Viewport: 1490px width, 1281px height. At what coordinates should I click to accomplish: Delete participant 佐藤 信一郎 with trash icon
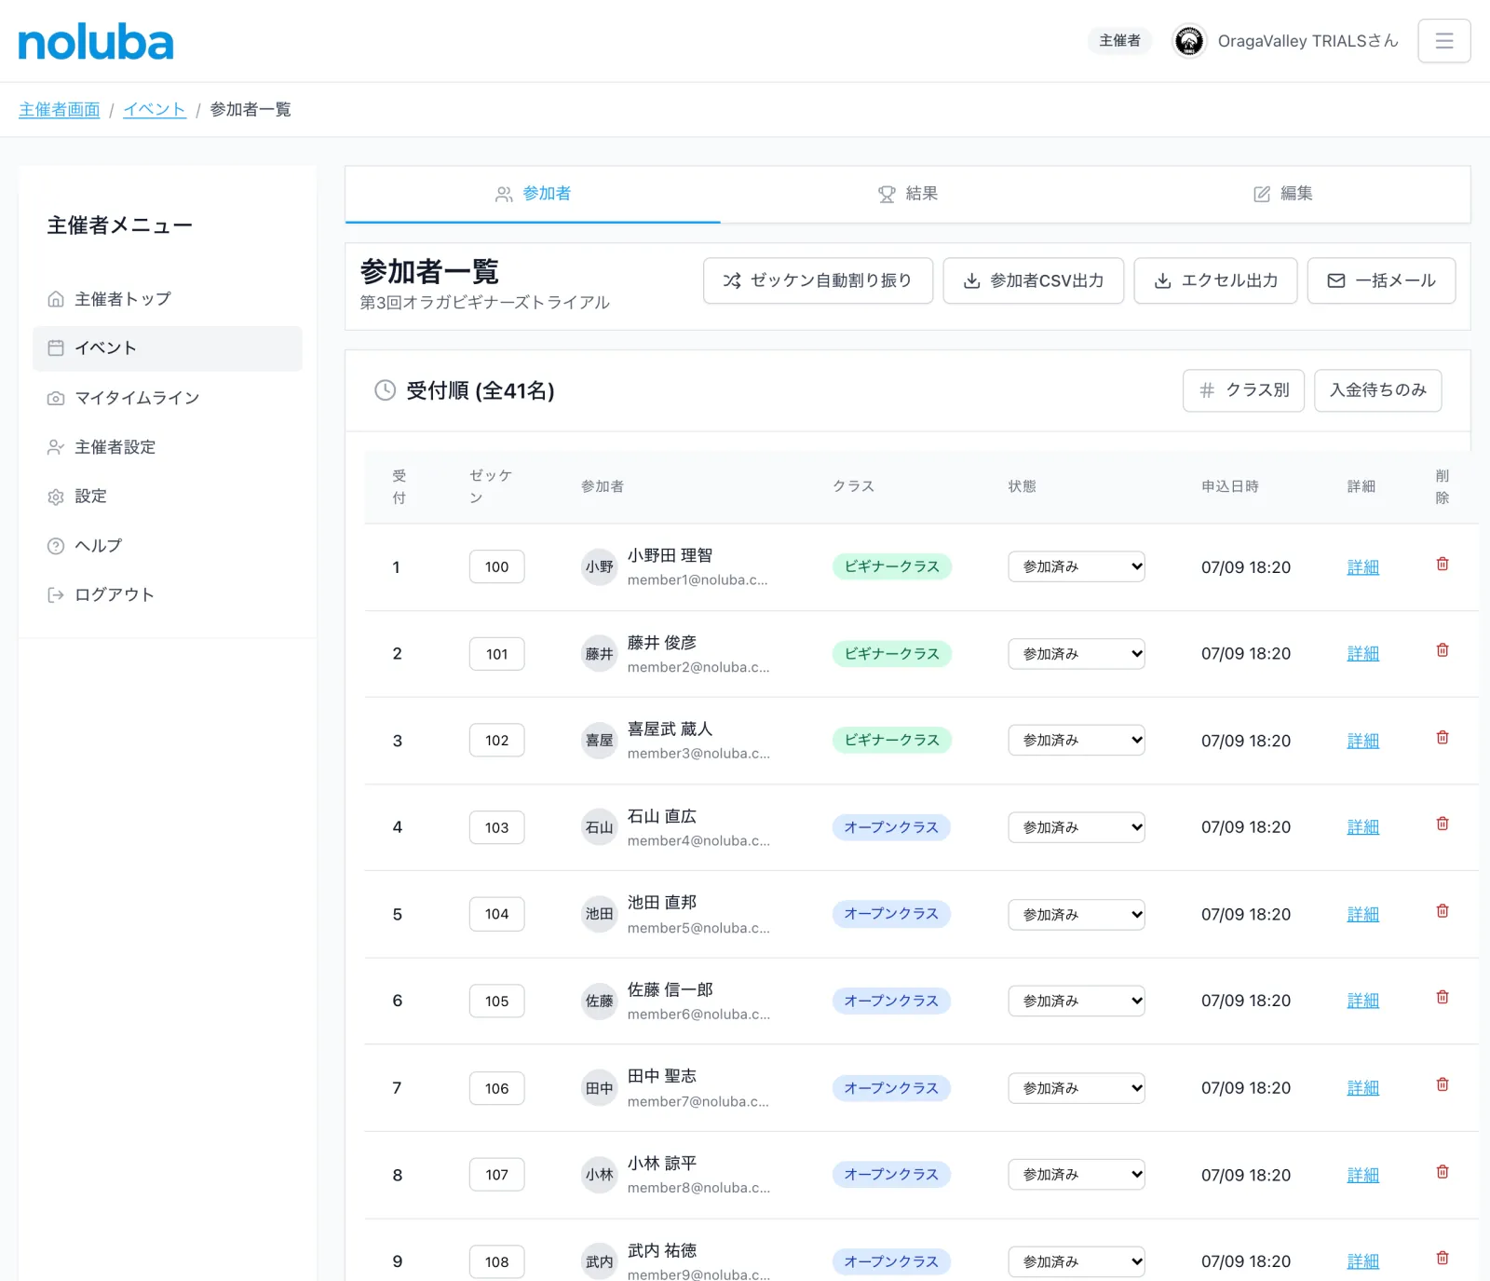(1442, 997)
